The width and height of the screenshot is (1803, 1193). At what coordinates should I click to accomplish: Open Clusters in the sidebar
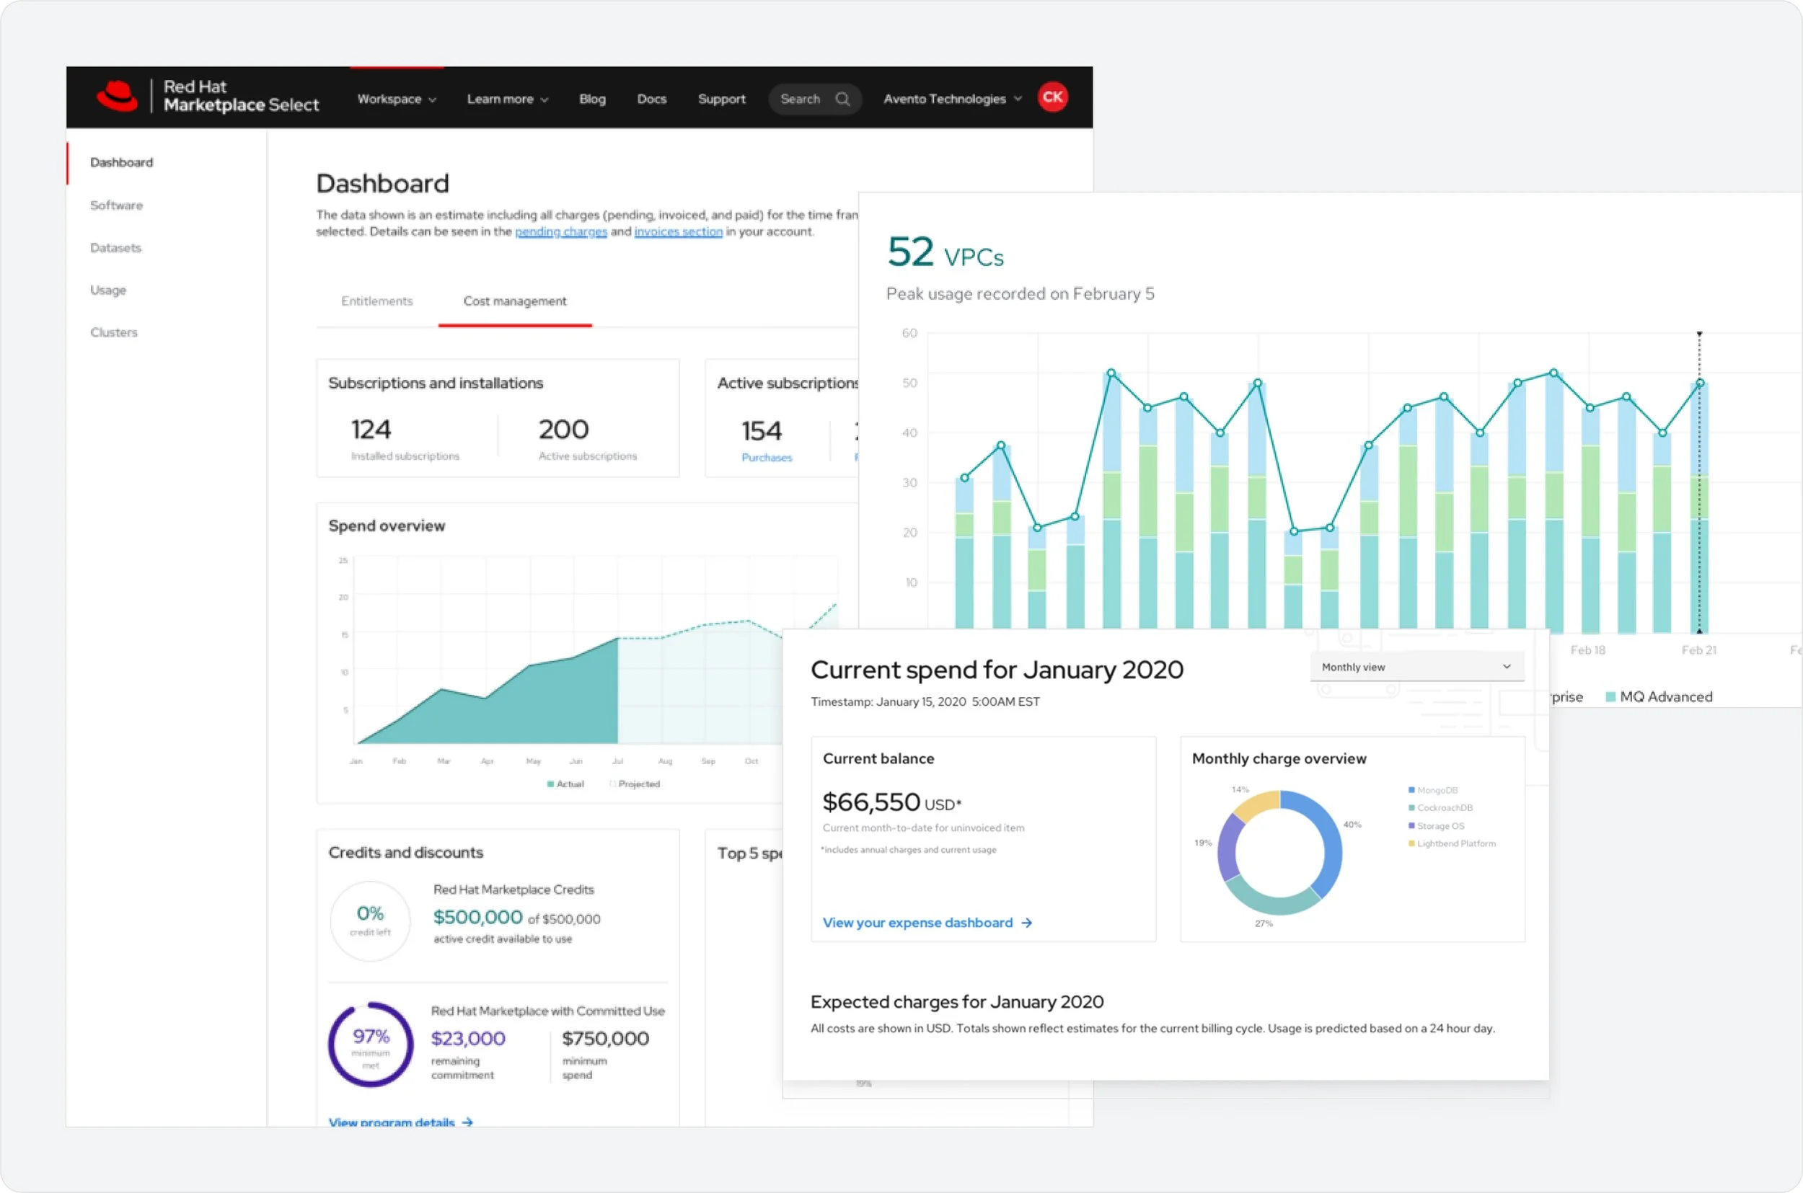click(x=113, y=332)
